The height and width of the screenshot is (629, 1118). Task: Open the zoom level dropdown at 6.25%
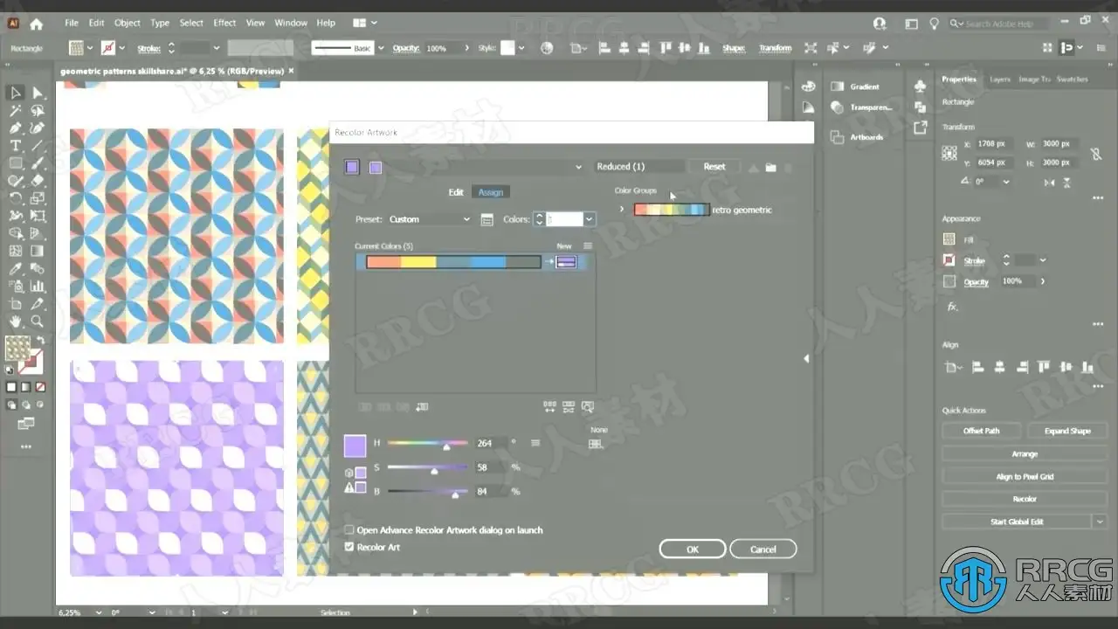pos(98,613)
